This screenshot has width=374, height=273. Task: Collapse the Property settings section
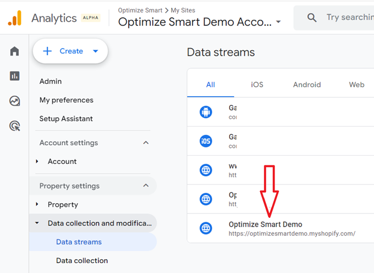tap(146, 186)
